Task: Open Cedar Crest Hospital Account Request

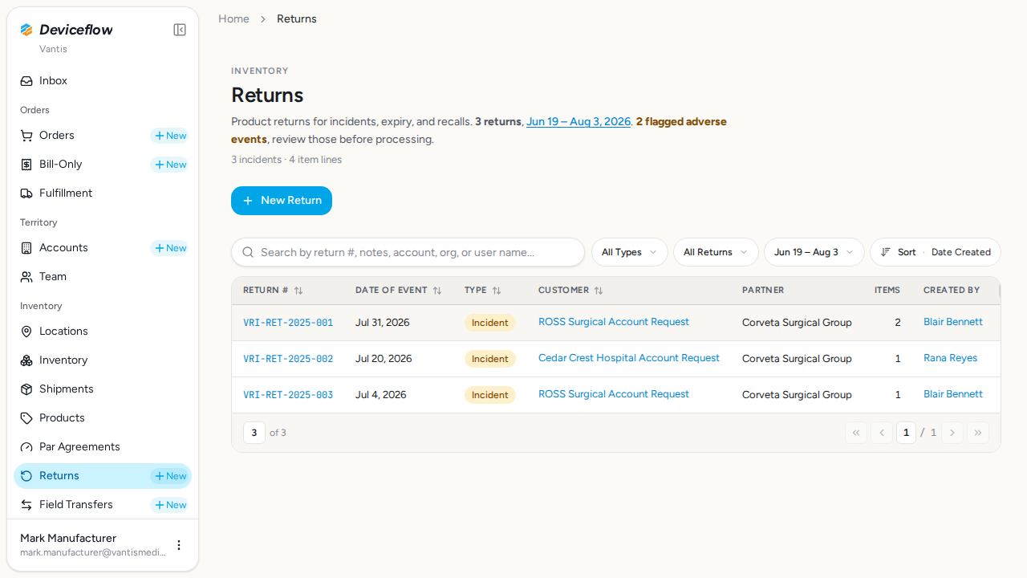Action: [629, 358]
